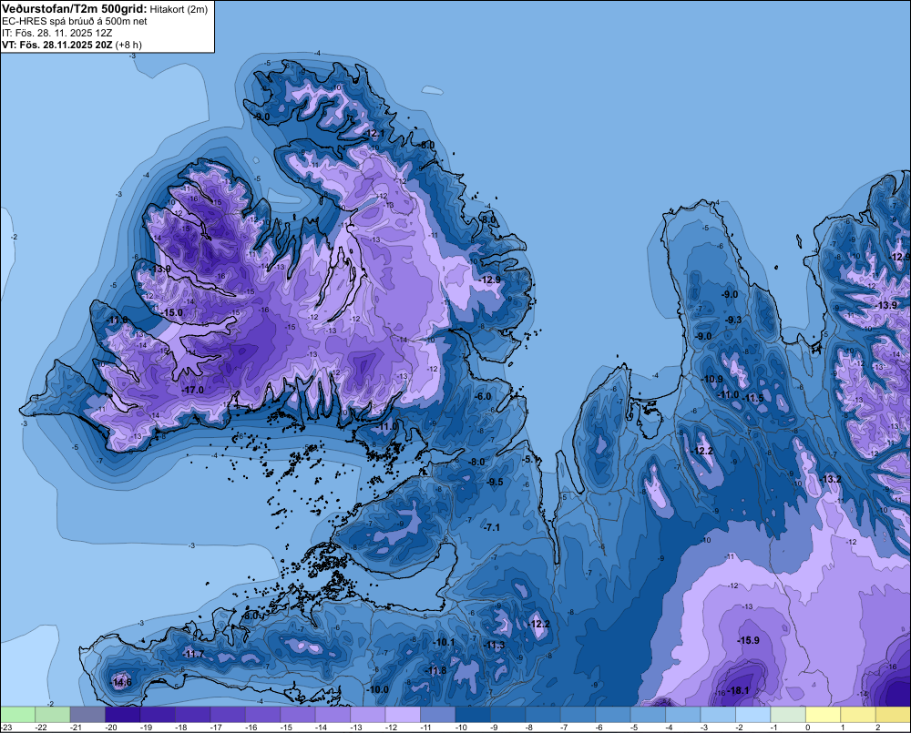Select the legend swatch labeled -8
Image resolution: width=911 pixels, height=733 pixels.
click(x=543, y=714)
